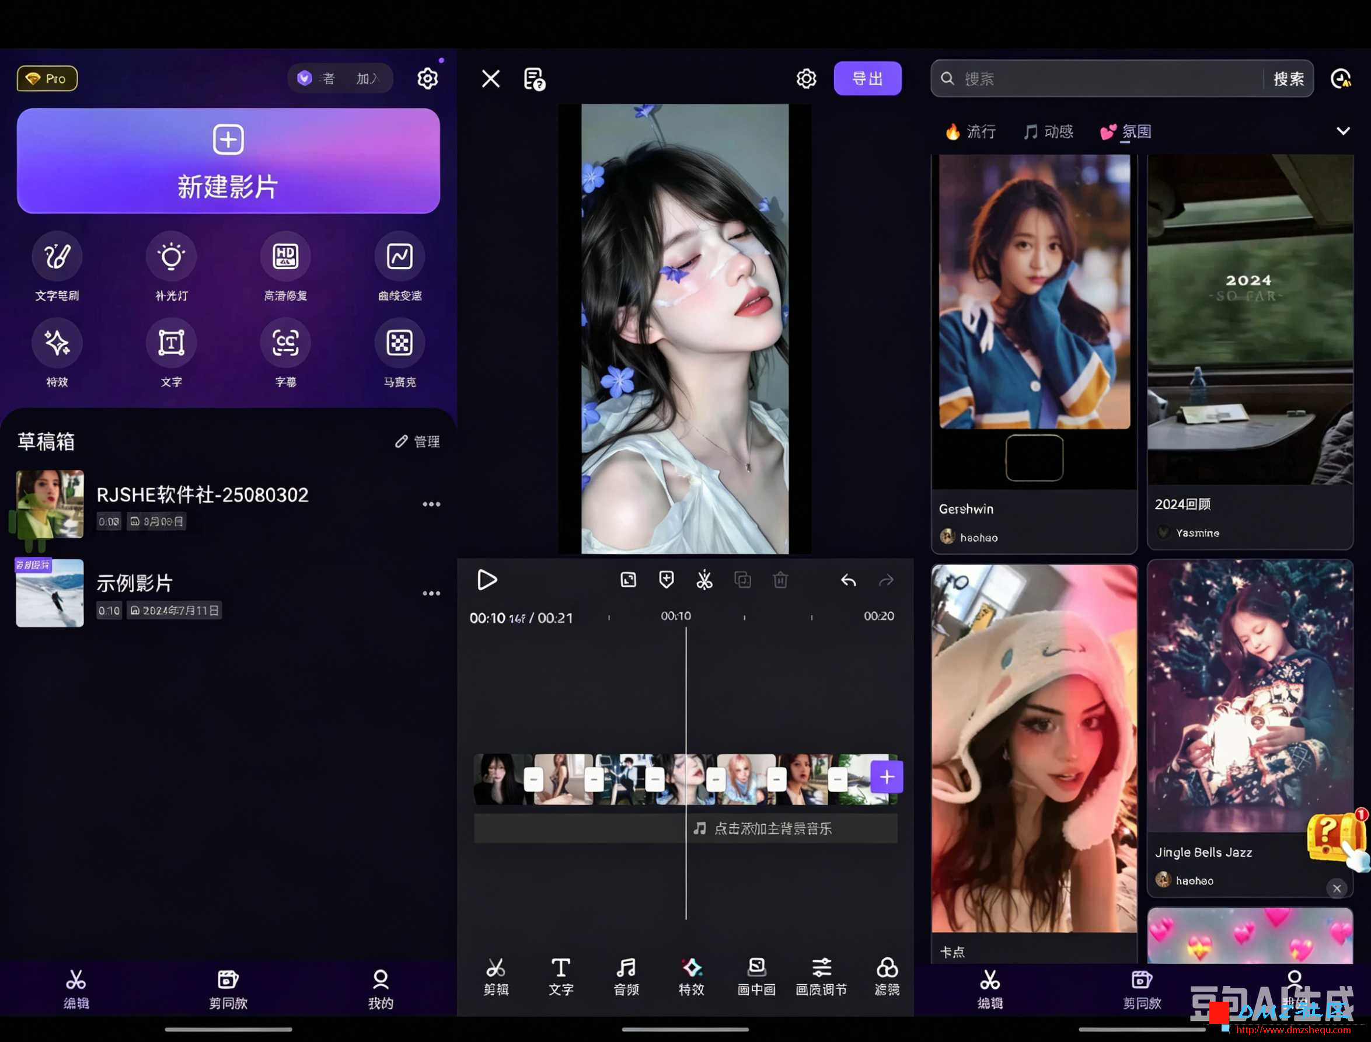Open the 马赛克 mosaic tool
1371x1042 pixels.
[400, 354]
